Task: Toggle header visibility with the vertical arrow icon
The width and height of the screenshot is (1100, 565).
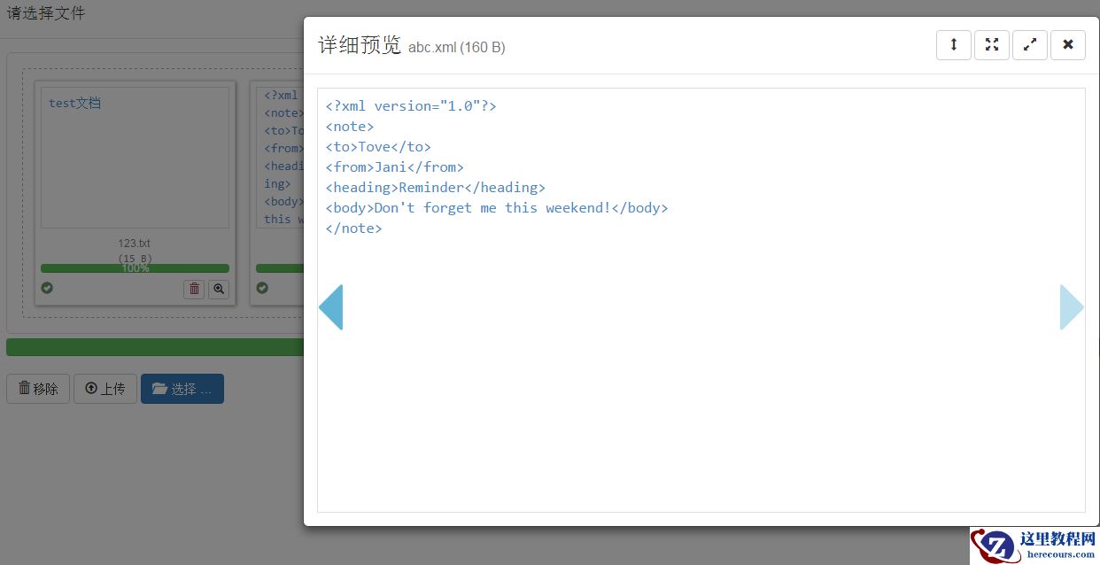Action: 953,44
